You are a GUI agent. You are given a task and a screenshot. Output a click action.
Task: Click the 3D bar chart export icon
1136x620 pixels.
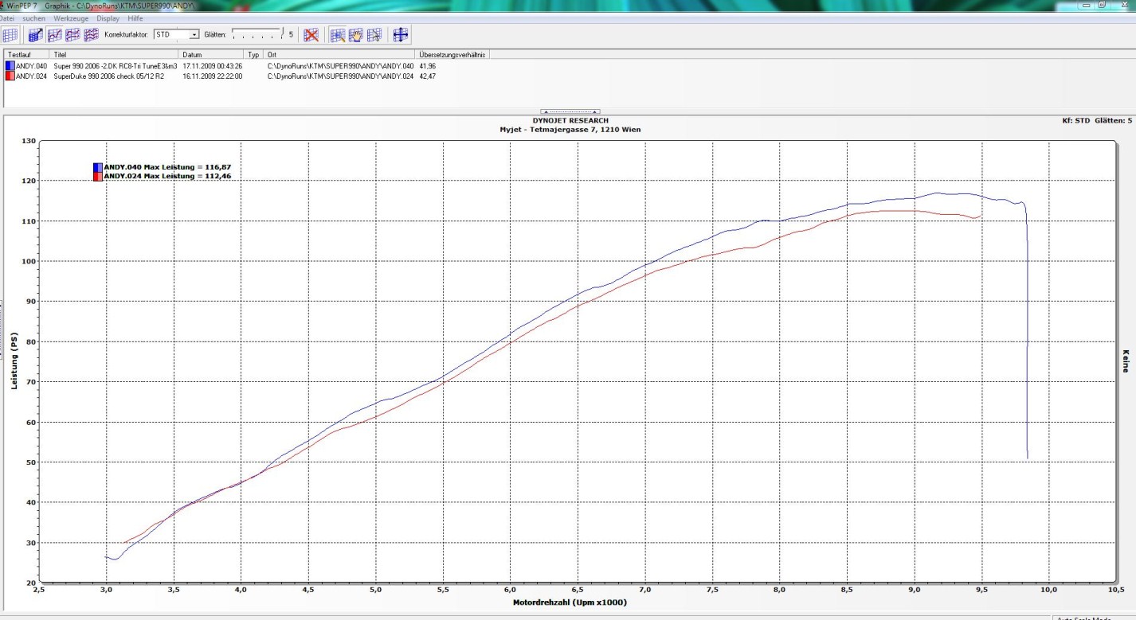36,35
